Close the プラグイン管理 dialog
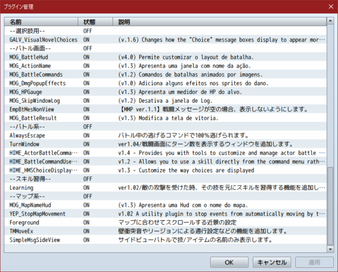Screen dimensions: 338x272 point(331,7)
